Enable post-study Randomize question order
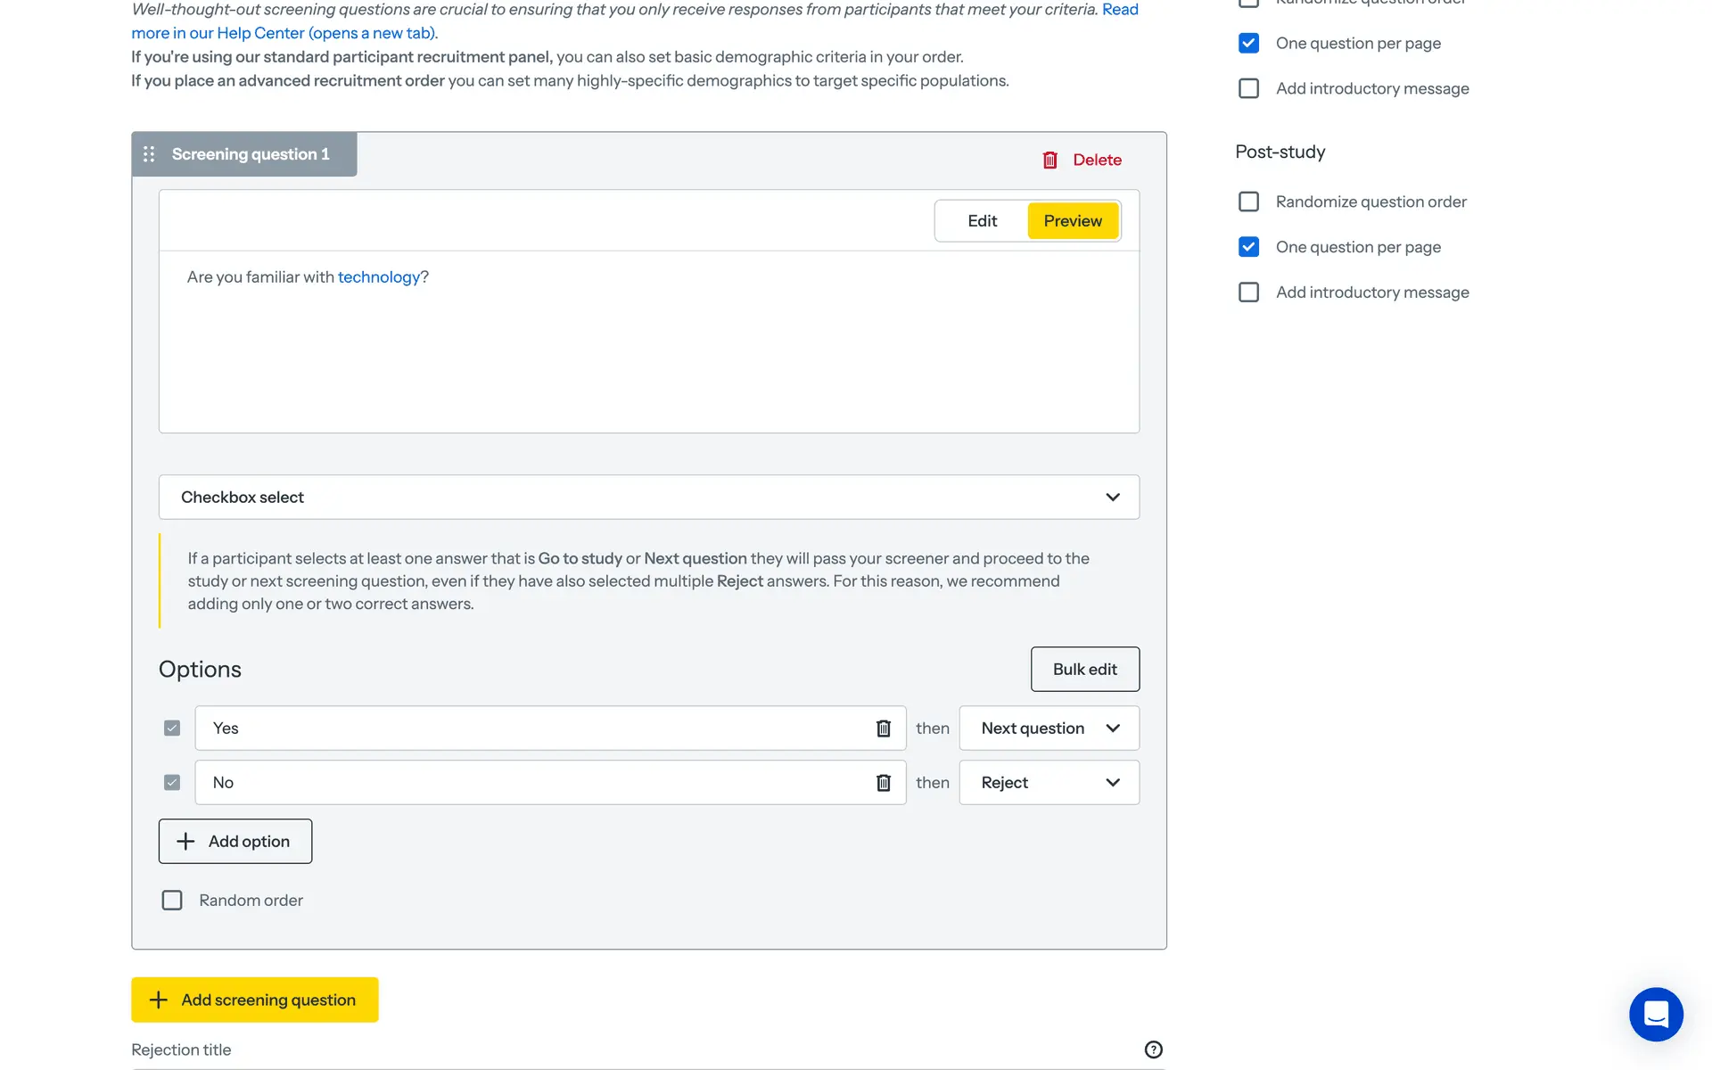Image resolution: width=1712 pixels, height=1070 pixels. (x=1248, y=202)
